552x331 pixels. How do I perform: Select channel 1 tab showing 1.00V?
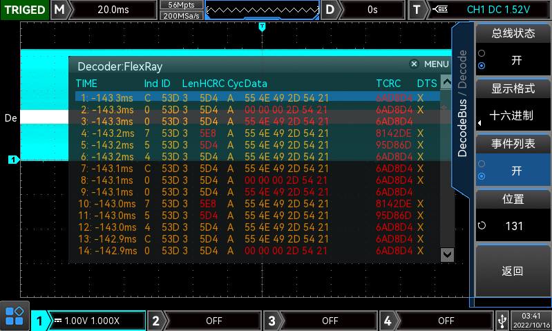pyautogui.click(x=90, y=321)
